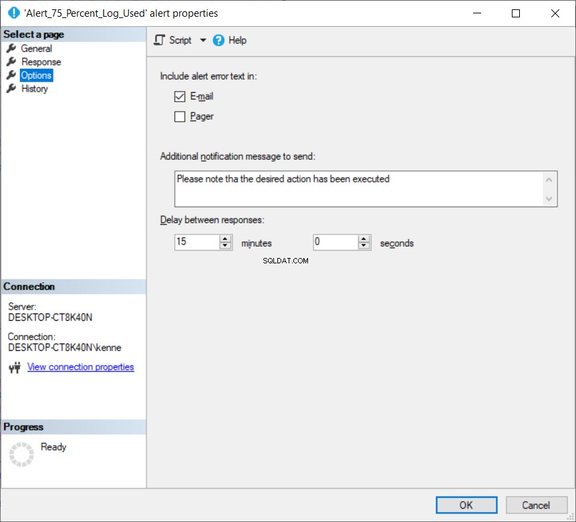Switch to the History page
This screenshot has height=522, width=576.
click(x=35, y=88)
